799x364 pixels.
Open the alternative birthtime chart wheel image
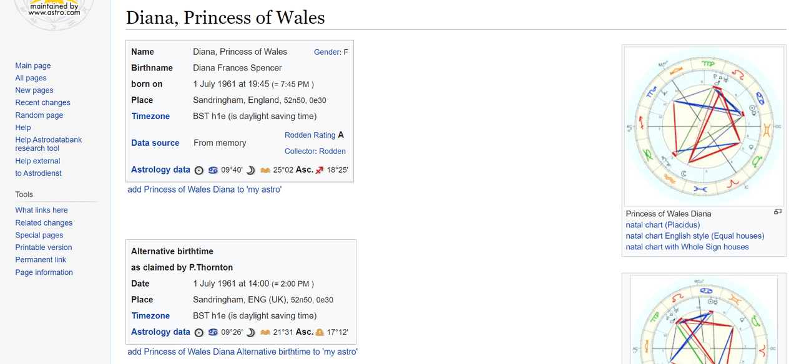703,320
